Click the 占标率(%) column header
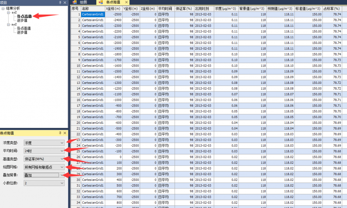Image resolution: width=347 pixels, height=208 pixels. pyautogui.click(x=334, y=8)
